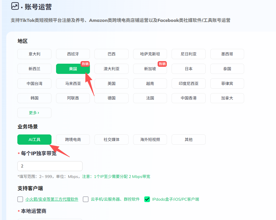Select the AI工具 business scenario
Image resolution: width=276 pixels, height=220 pixels.
click(34, 140)
